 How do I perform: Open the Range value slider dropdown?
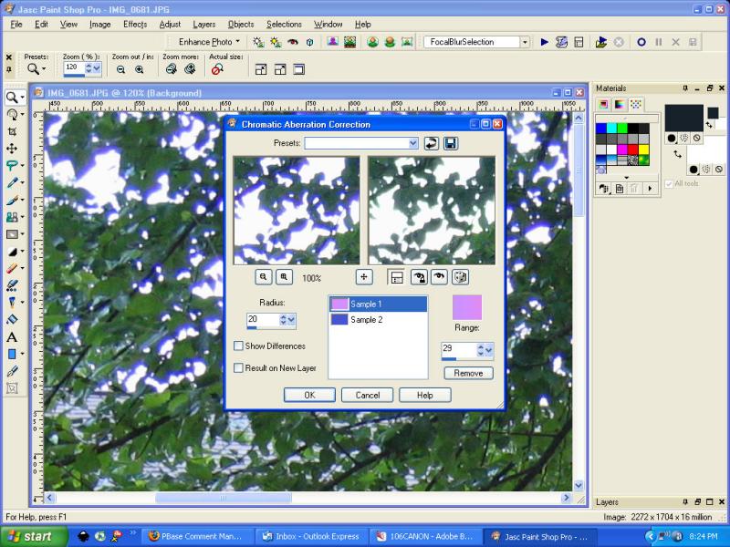(x=488, y=349)
